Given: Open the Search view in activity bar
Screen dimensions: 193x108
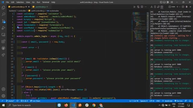Looking at the screenshot, I should [x=3, y=14].
